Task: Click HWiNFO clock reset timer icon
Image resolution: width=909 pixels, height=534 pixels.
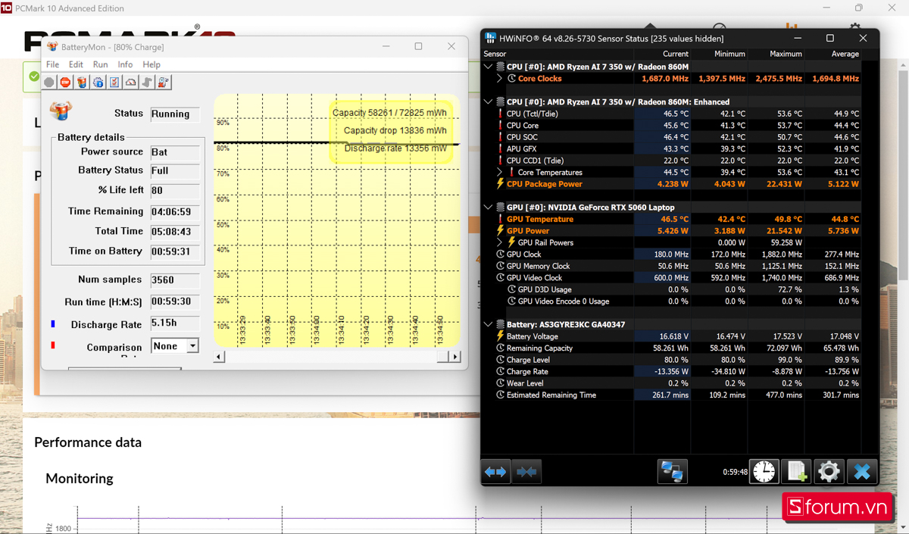Action: tap(764, 471)
